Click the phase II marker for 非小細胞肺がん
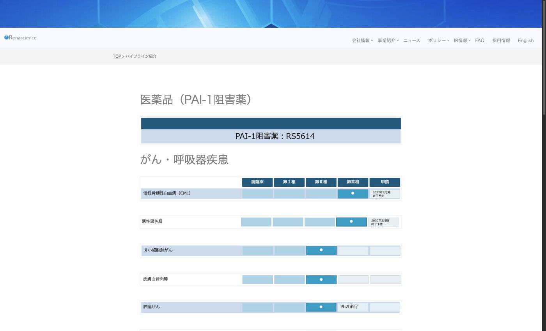546x331 pixels. point(321,250)
